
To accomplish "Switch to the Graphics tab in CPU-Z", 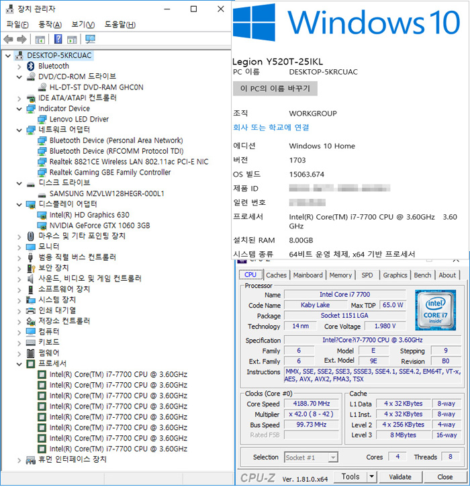I will tap(395, 275).
